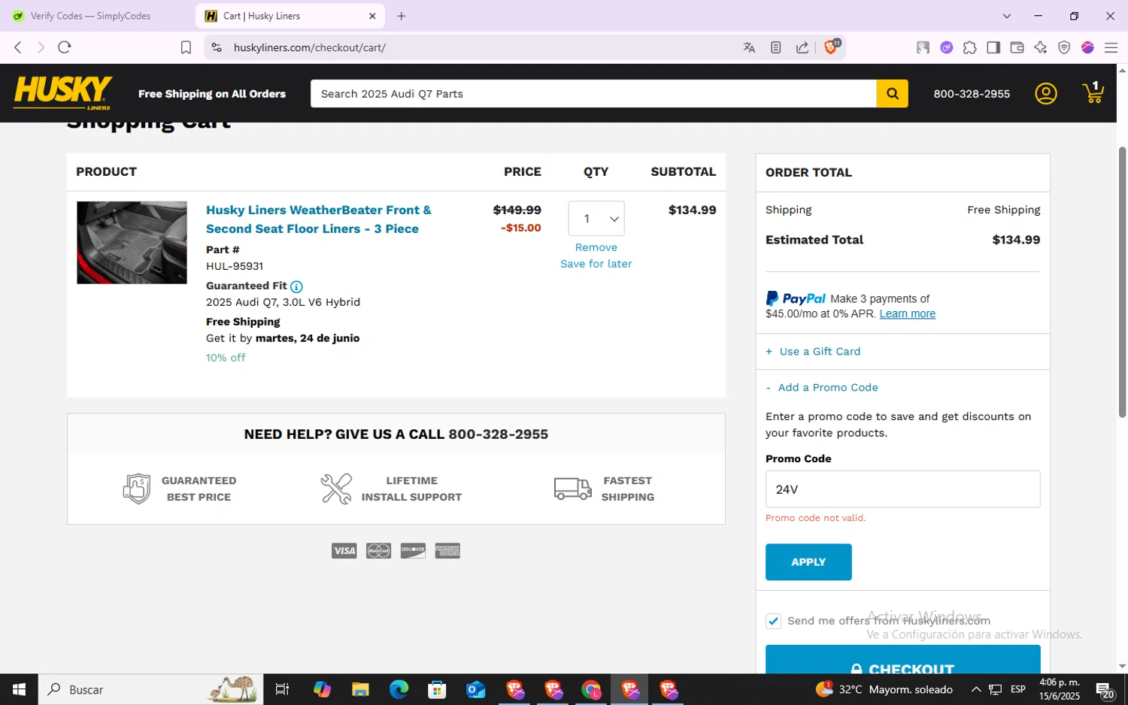Click the CHECKOUT button
Viewport: 1128px width, 705px height.
[x=902, y=659]
